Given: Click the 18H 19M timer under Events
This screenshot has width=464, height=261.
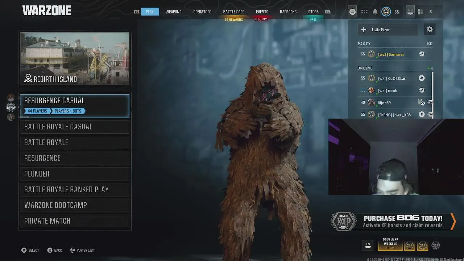Looking at the screenshot, I should (x=261, y=19).
